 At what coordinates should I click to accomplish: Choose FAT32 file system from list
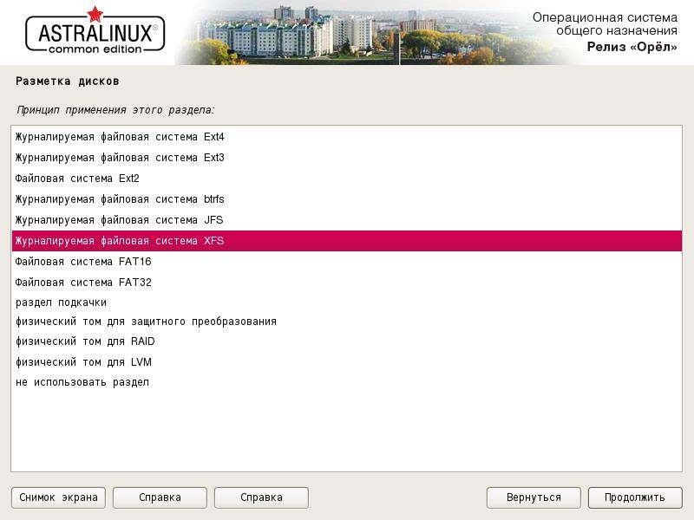tap(83, 283)
